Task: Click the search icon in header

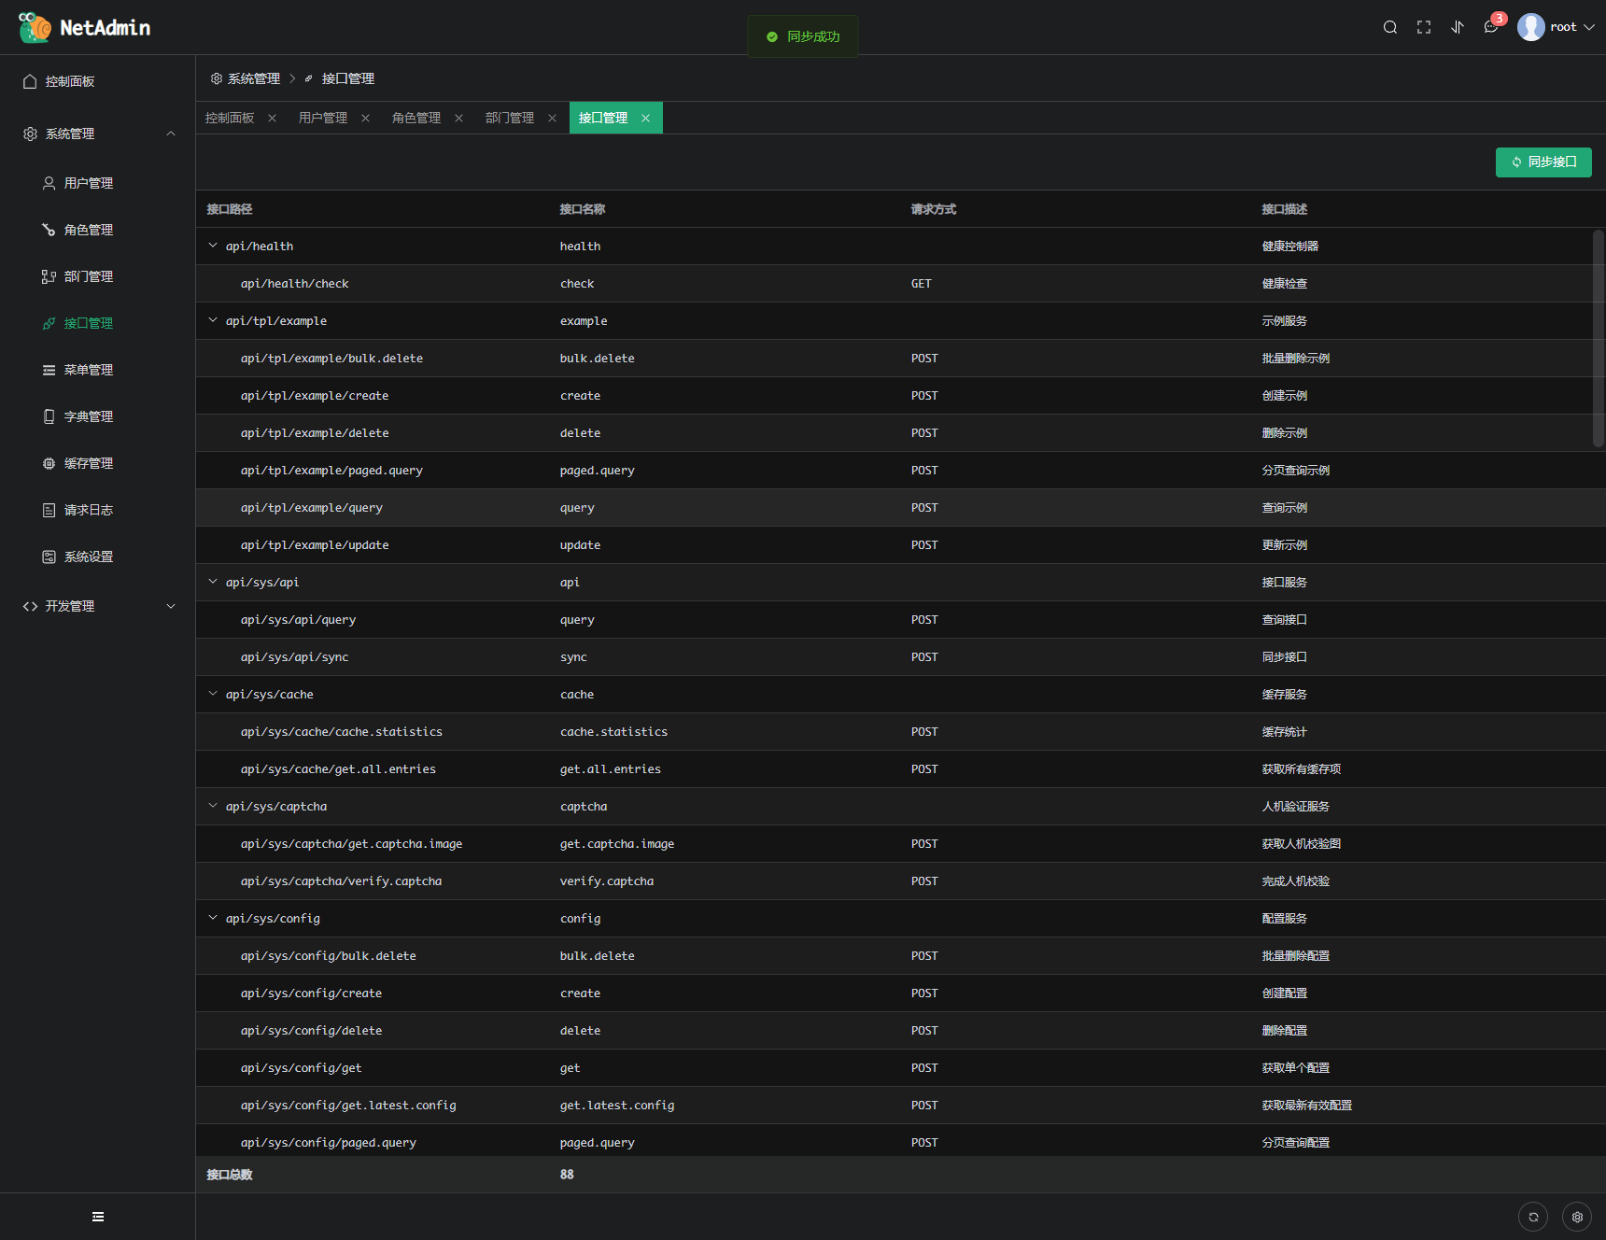Action: click(1390, 27)
